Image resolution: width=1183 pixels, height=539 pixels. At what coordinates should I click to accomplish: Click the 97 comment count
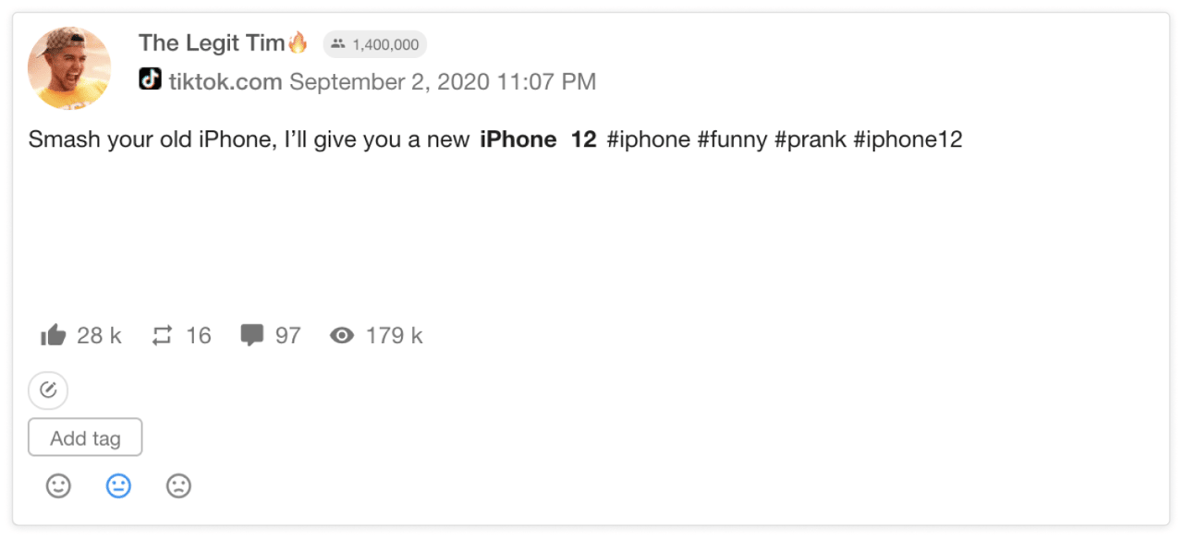click(x=288, y=335)
